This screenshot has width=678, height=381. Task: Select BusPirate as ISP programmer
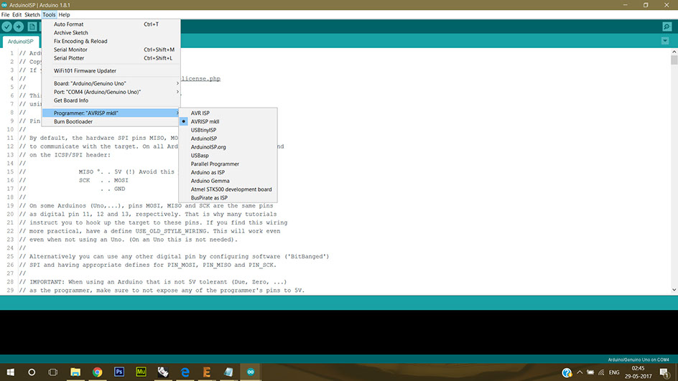pos(228,198)
